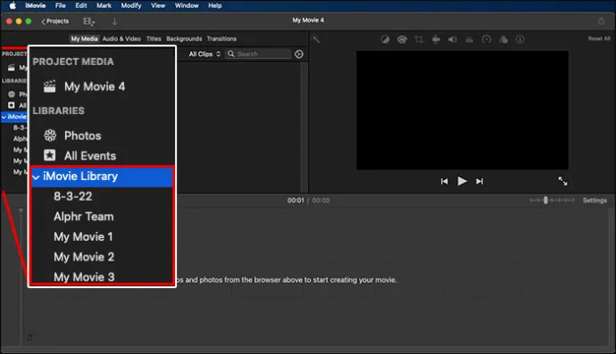
Task: Open Noise Reduction and Equalizer controls
Action: pos(470,39)
